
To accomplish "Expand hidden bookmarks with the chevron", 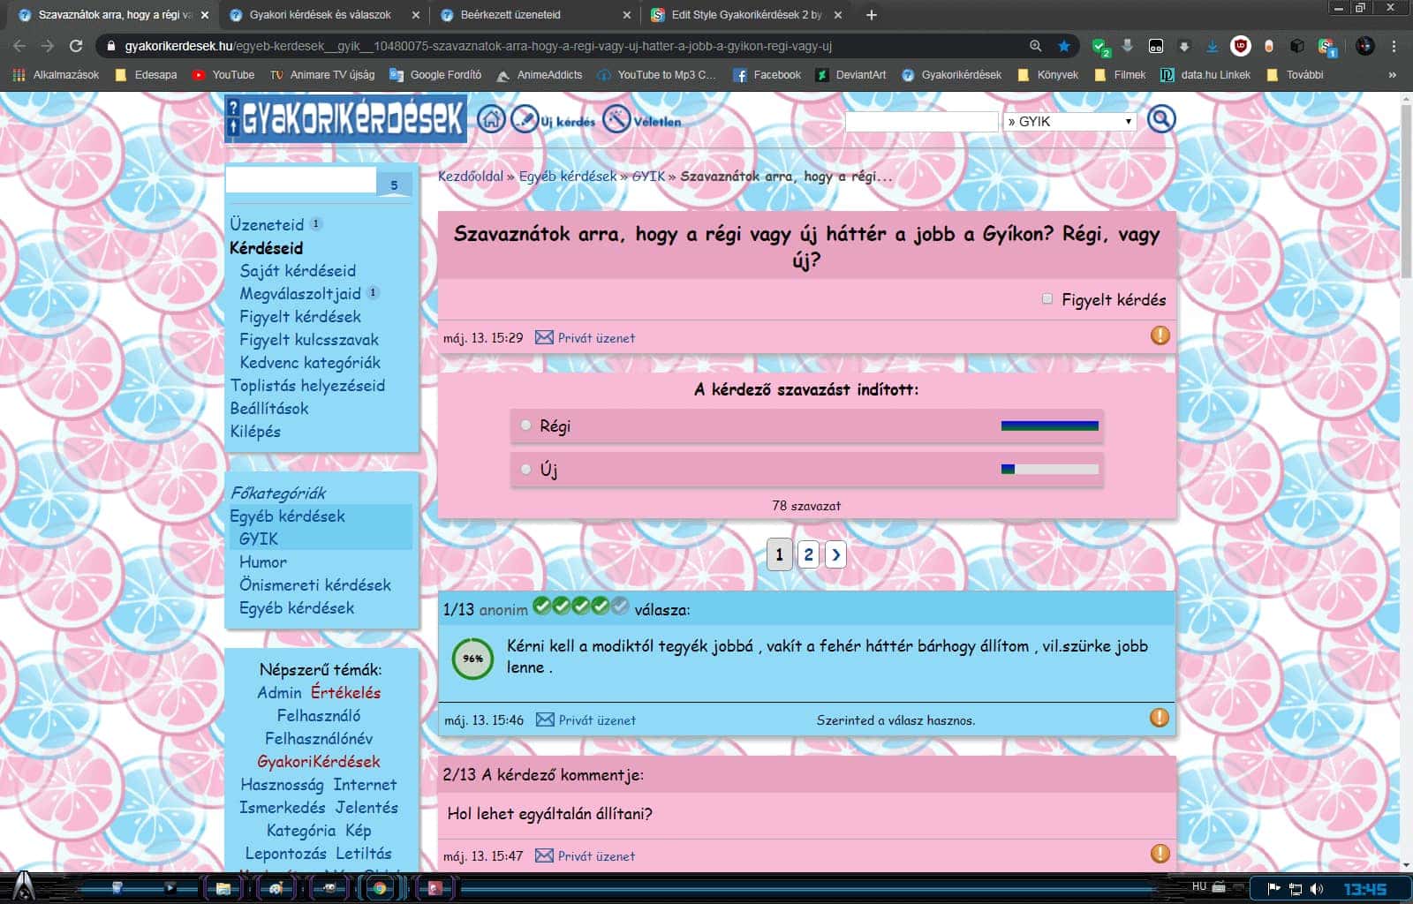I will pos(1392,75).
